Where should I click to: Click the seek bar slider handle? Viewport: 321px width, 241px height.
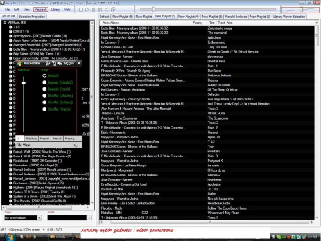[153, 10]
